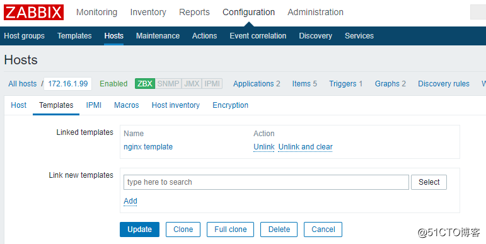Focus the template search input field
This screenshot has height=244, width=486.
(x=266, y=182)
